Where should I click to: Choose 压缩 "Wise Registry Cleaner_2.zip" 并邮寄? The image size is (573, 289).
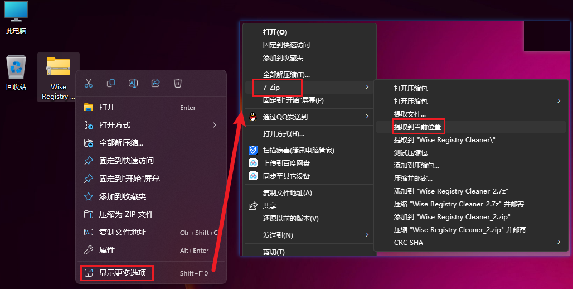pyautogui.click(x=470, y=229)
